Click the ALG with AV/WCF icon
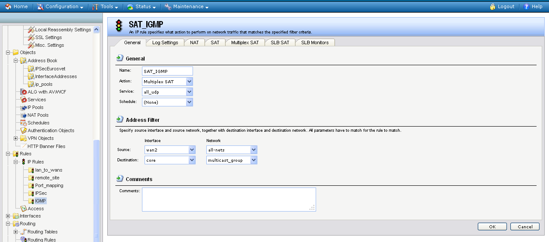Image resolution: width=549 pixels, height=242 pixels. pyautogui.click(x=24, y=92)
